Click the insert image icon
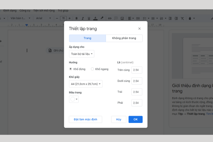 (x=122, y=18)
